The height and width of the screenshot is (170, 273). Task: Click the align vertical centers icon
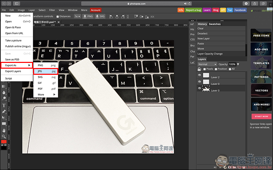point(142,17)
